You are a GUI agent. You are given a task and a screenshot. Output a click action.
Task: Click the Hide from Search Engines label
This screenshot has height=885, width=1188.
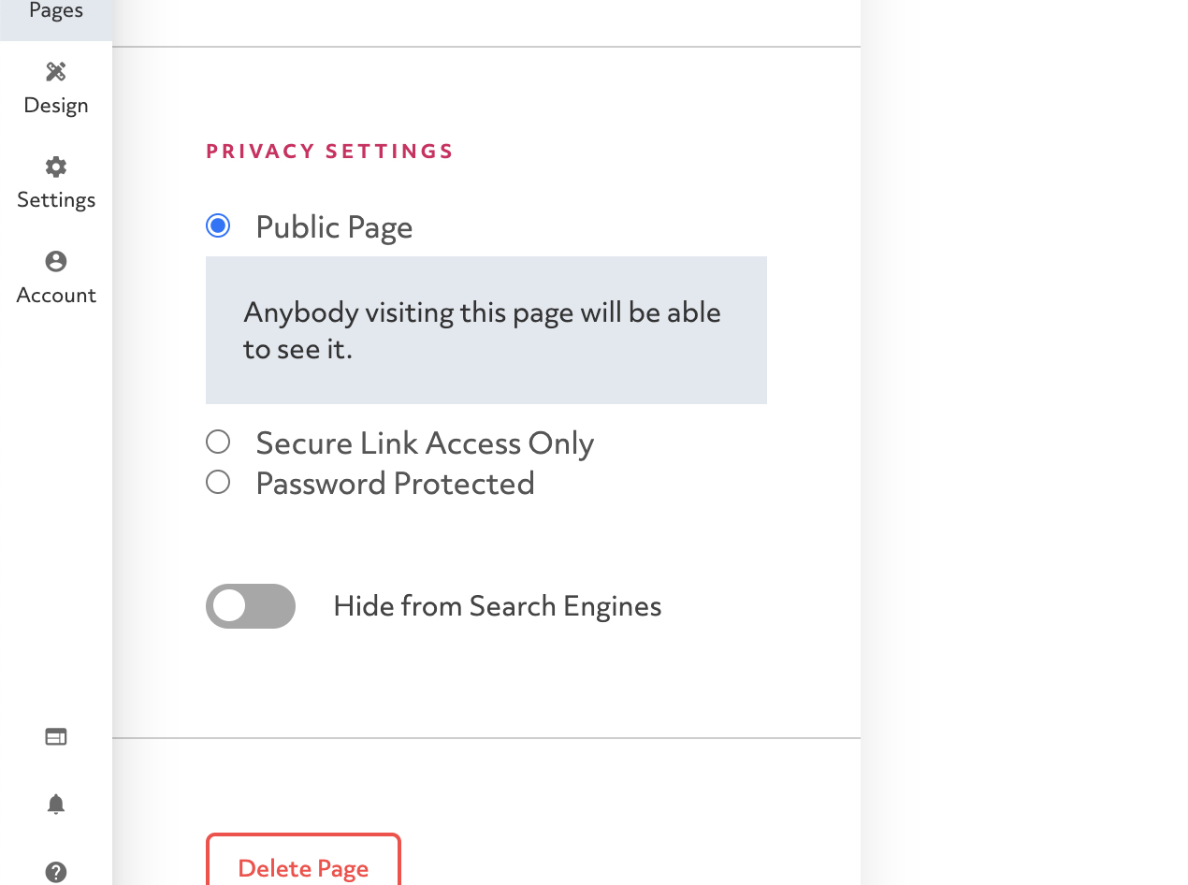pos(497,606)
